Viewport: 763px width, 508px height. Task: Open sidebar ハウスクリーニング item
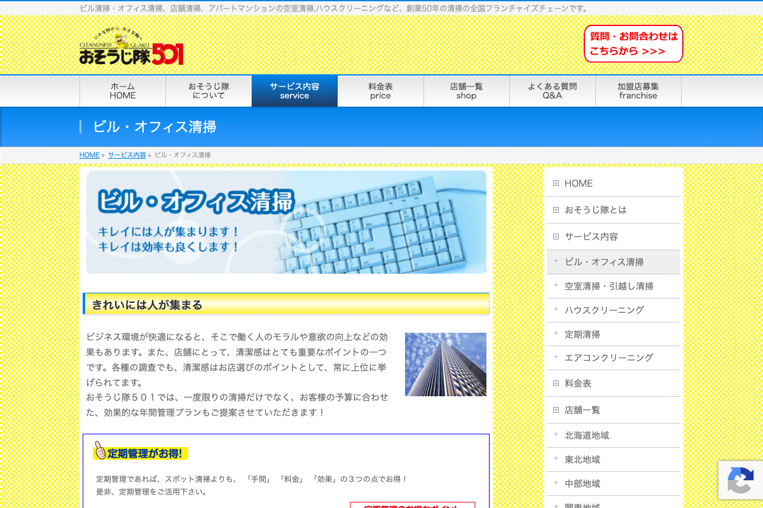click(614, 310)
